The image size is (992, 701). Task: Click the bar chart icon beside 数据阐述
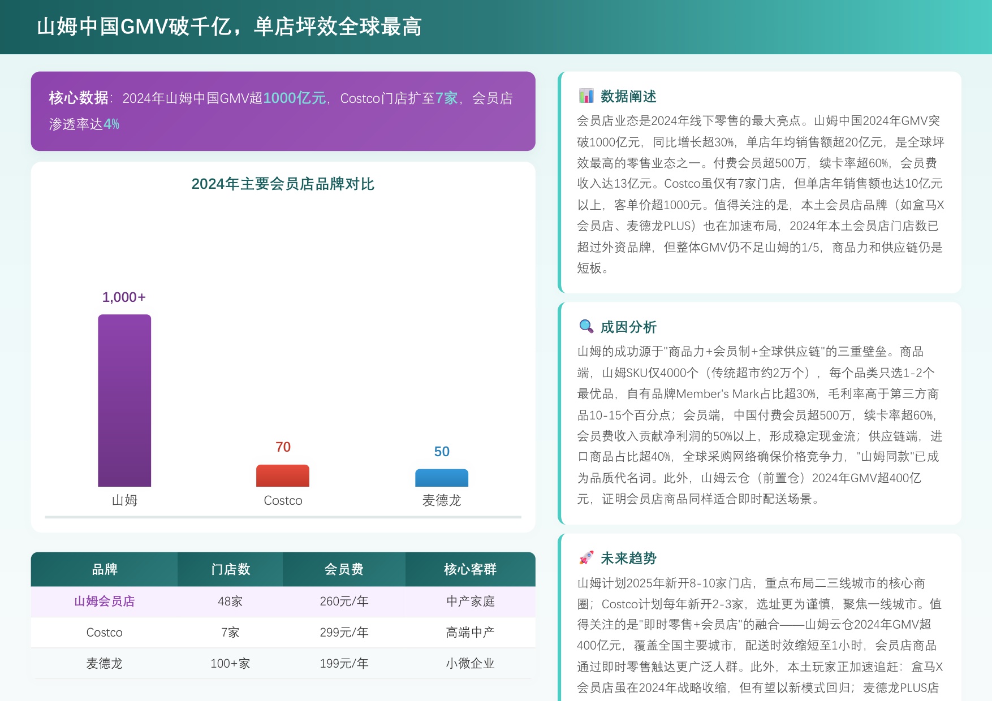click(x=586, y=96)
